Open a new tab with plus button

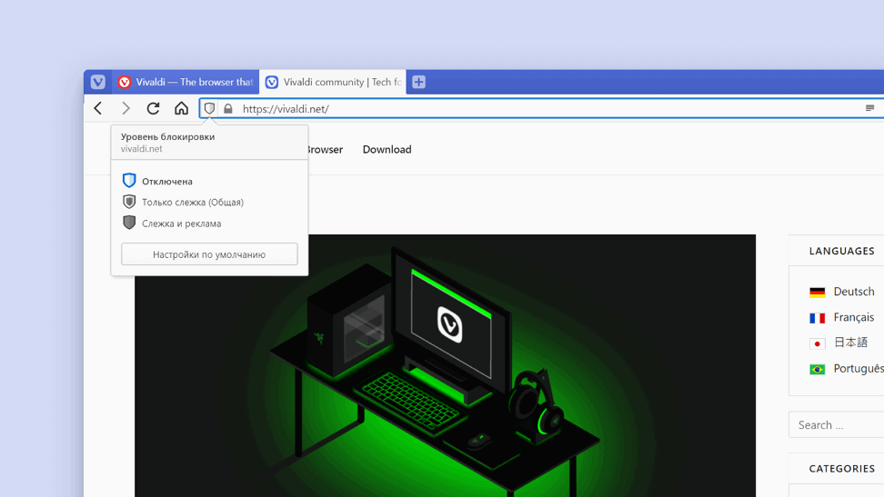pos(418,82)
